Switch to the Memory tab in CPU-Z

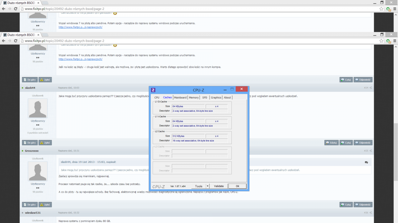[194, 97]
